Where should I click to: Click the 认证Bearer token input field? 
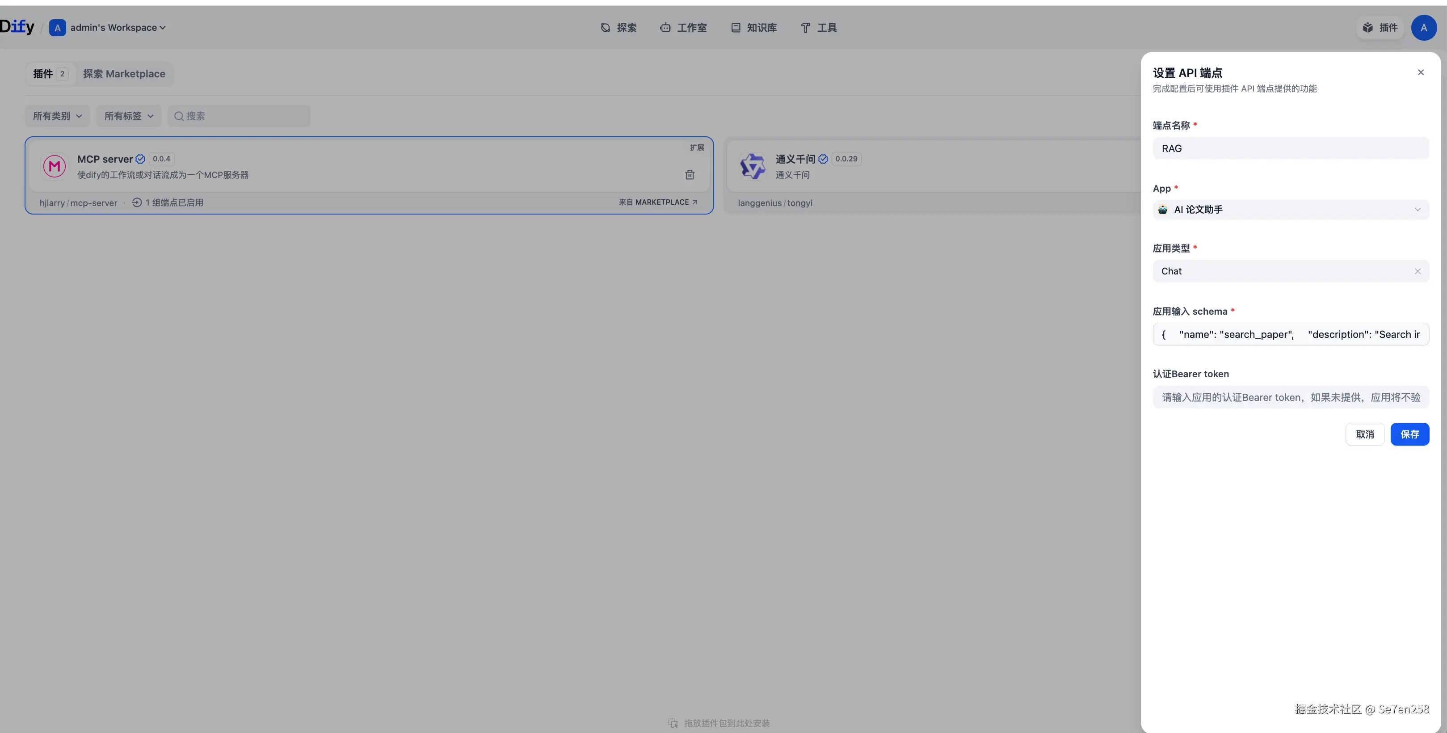[x=1290, y=397]
